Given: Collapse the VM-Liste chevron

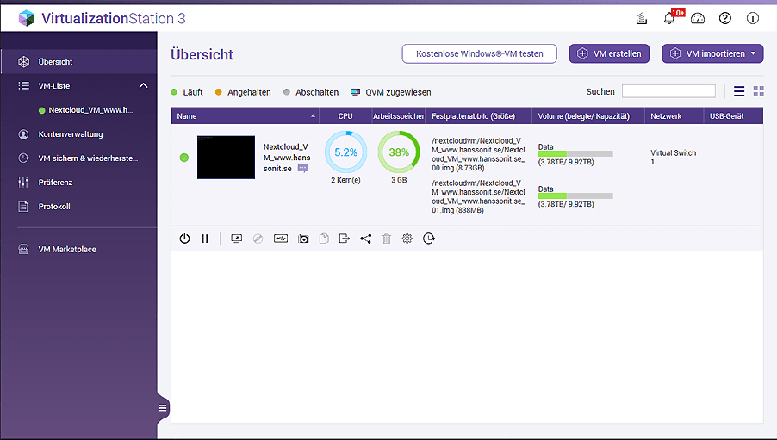Looking at the screenshot, I should tap(143, 86).
